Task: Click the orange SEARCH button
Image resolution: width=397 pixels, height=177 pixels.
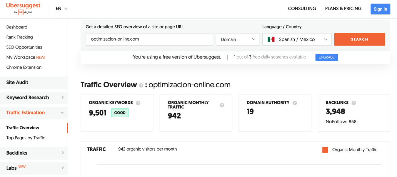Action: tap(360, 39)
